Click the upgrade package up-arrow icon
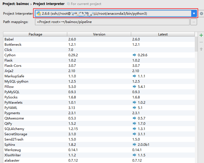The height and width of the screenshot is (163, 204). tap(201, 49)
